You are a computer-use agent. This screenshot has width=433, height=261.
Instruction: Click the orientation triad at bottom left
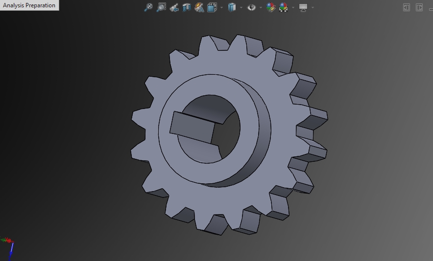click(8, 248)
